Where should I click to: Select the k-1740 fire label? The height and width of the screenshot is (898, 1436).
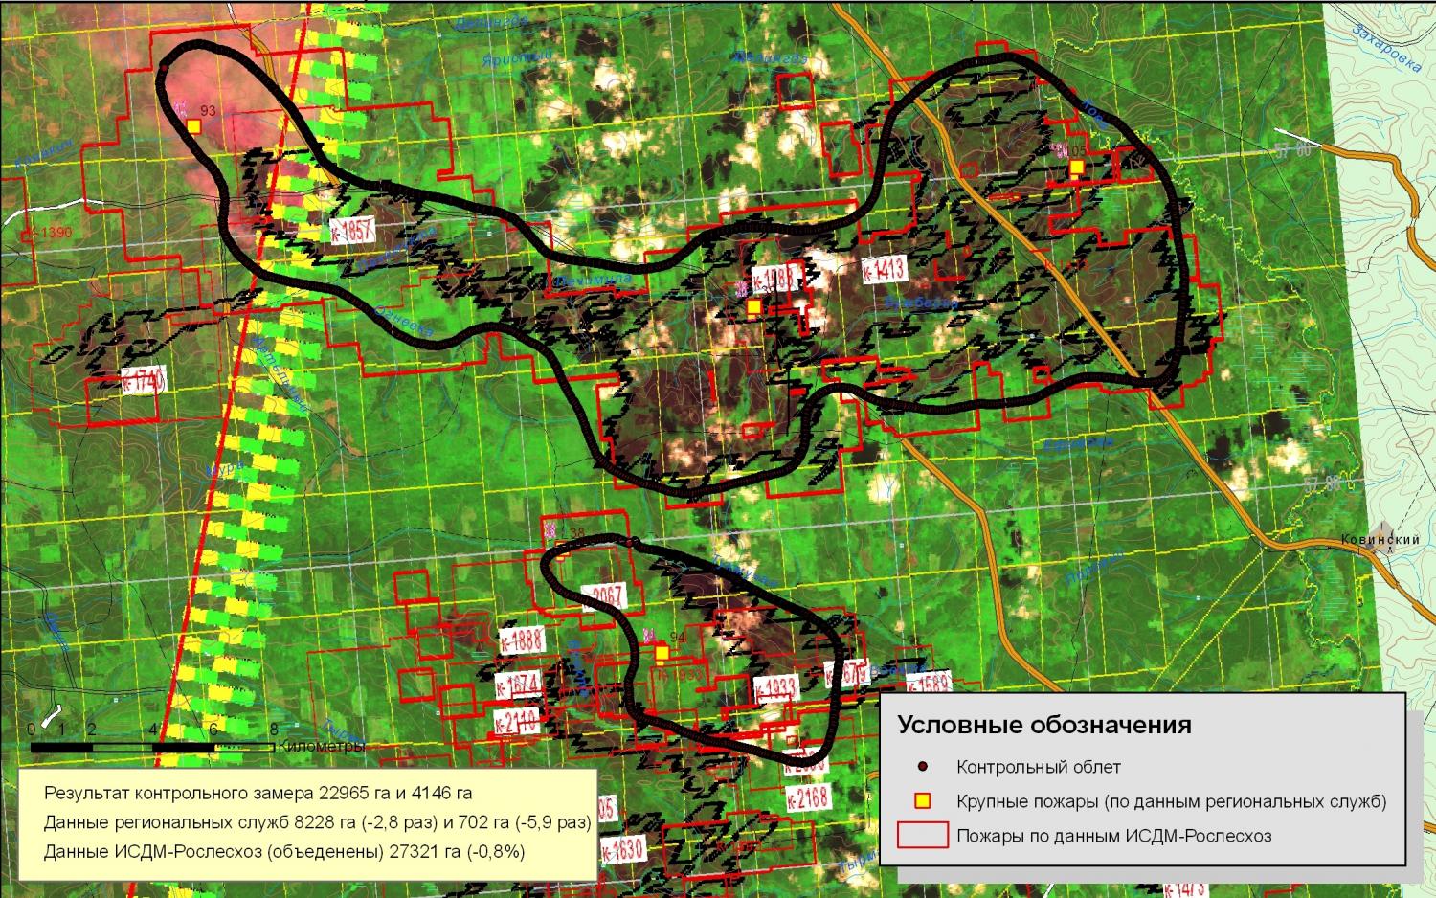click(x=144, y=380)
